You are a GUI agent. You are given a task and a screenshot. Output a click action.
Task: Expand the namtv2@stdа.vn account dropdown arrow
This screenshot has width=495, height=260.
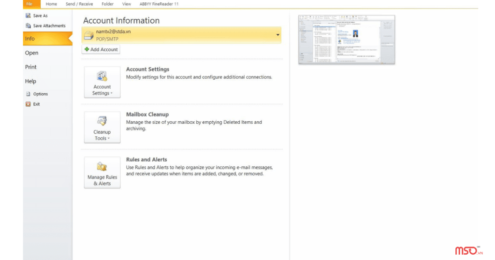[x=278, y=35]
